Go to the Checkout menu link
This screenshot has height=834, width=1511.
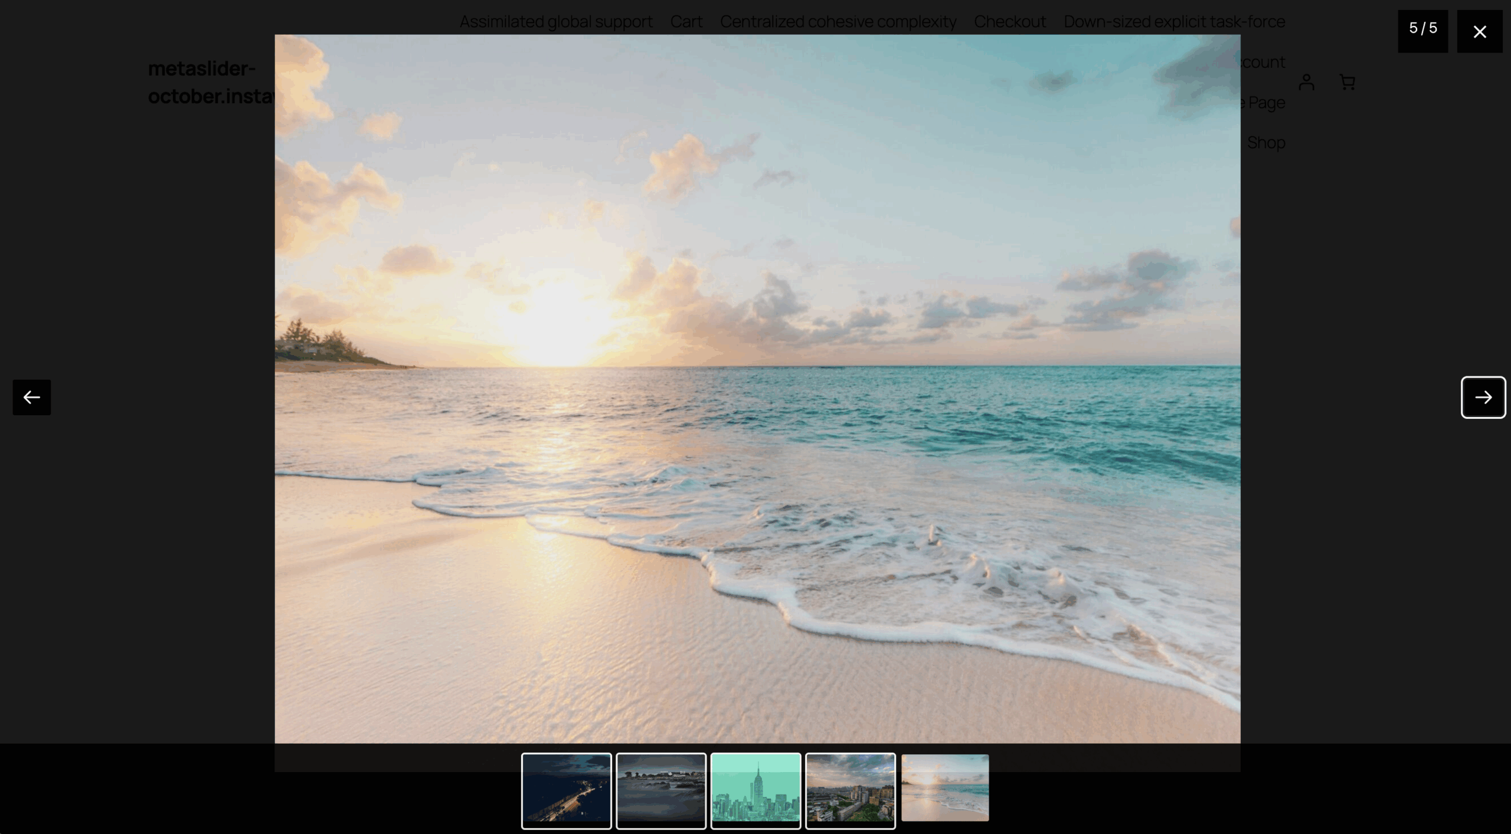(x=1009, y=22)
